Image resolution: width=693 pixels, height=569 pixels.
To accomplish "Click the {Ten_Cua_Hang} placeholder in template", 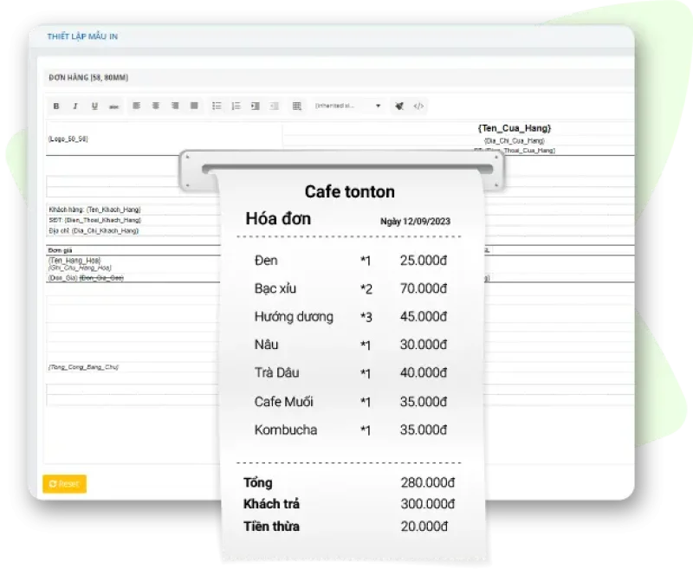I will click(514, 128).
